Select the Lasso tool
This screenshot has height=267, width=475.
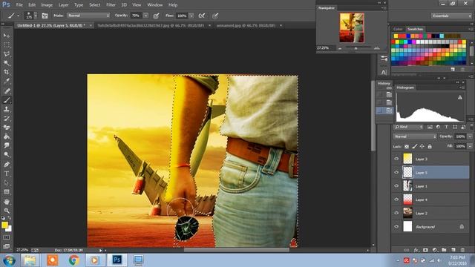click(7, 54)
